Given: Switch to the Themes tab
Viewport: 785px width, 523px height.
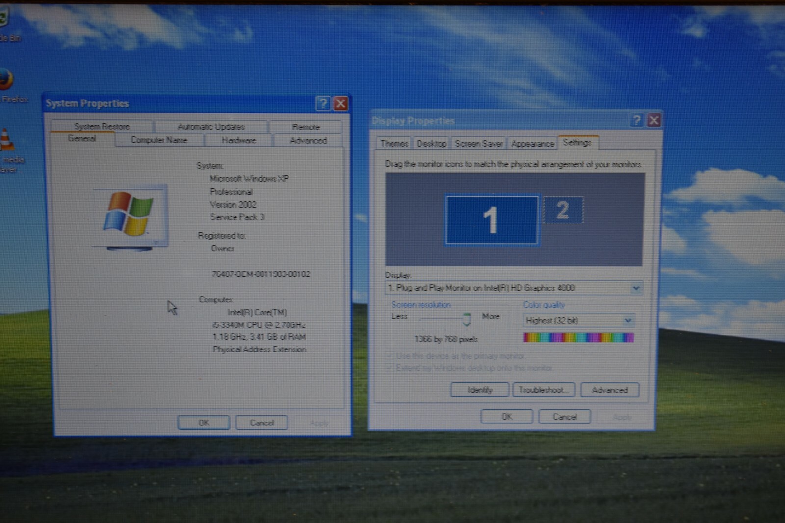Looking at the screenshot, I should pyautogui.click(x=394, y=143).
